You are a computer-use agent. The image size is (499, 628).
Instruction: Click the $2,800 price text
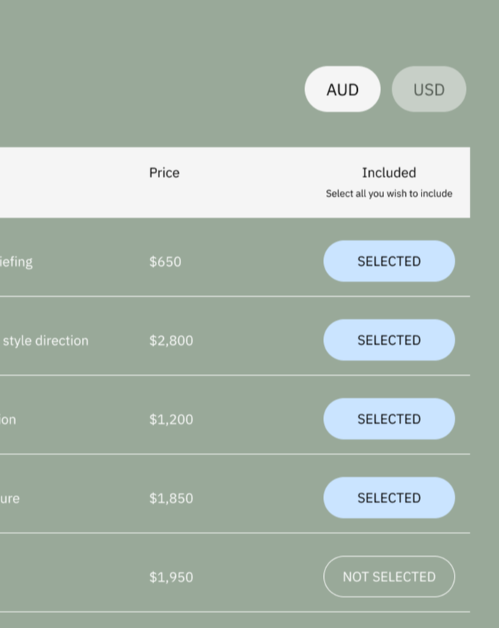(171, 340)
